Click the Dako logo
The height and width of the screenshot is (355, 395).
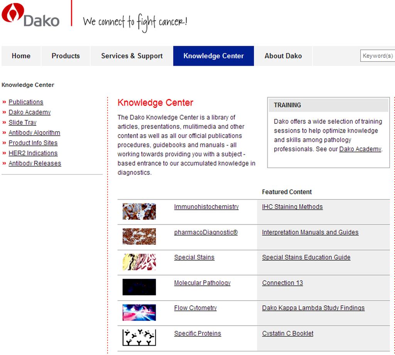point(30,15)
